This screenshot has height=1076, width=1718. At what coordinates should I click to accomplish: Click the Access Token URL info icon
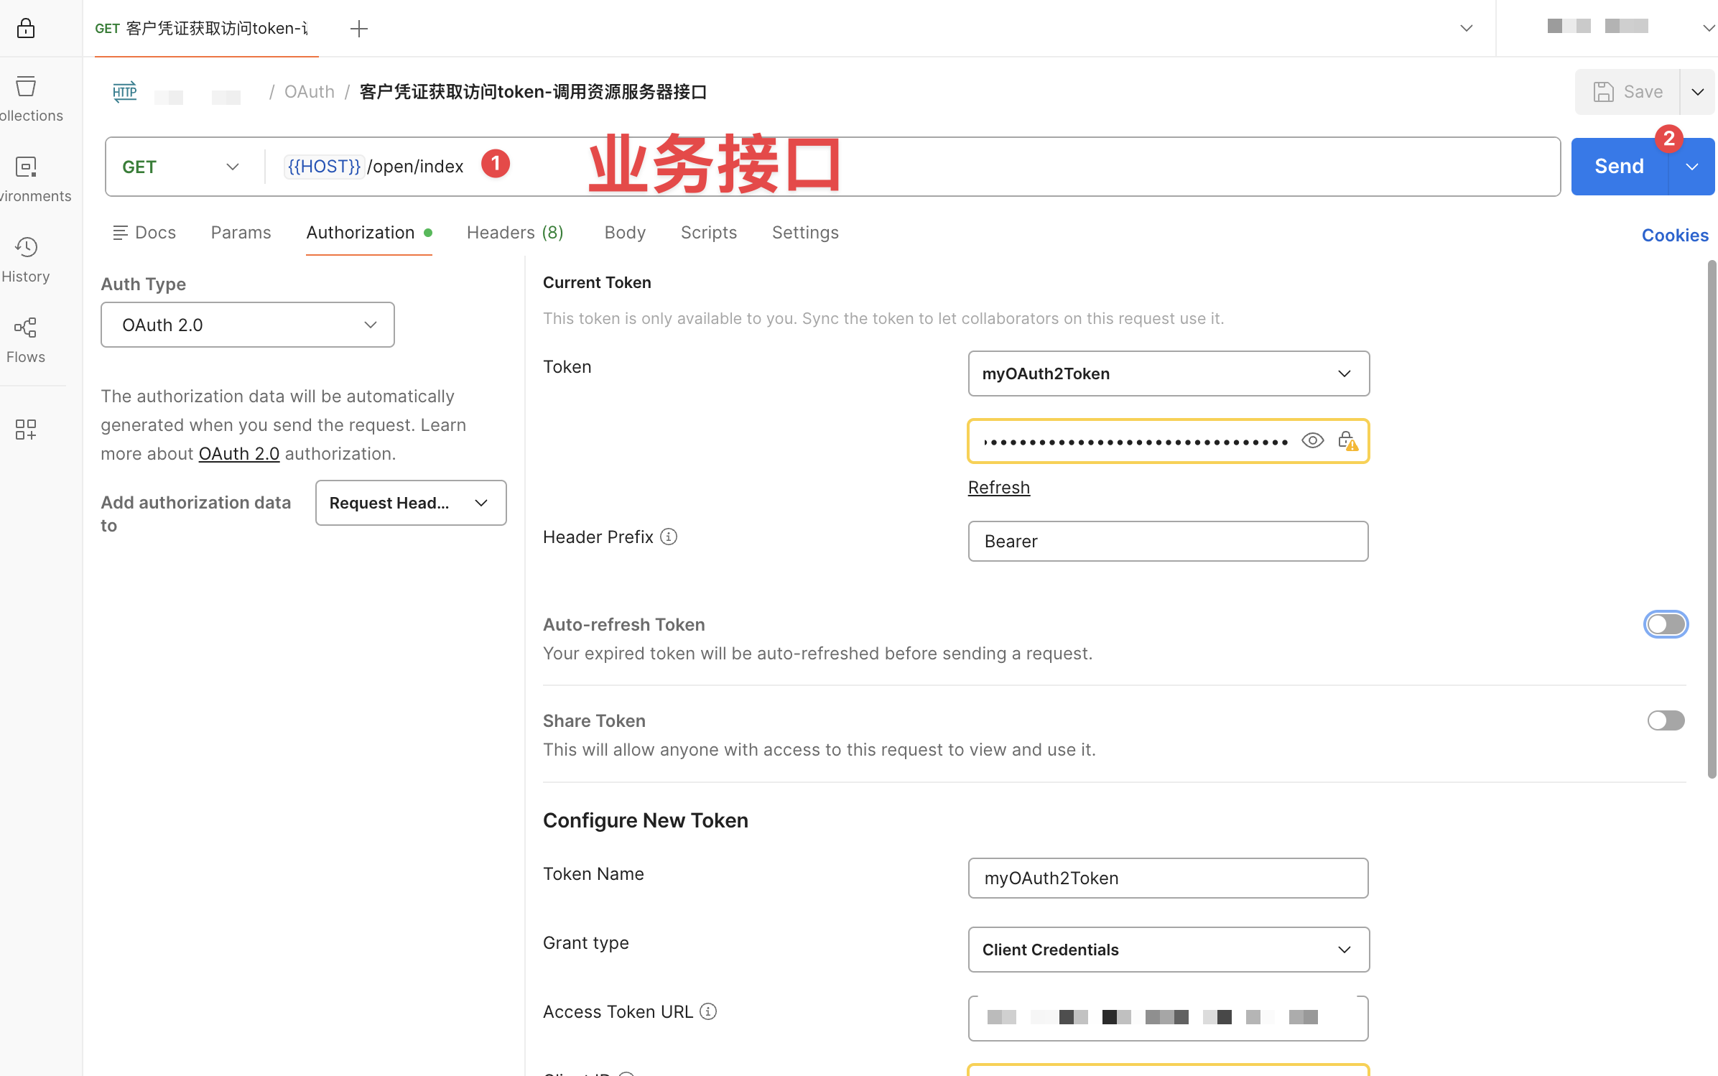click(708, 1011)
